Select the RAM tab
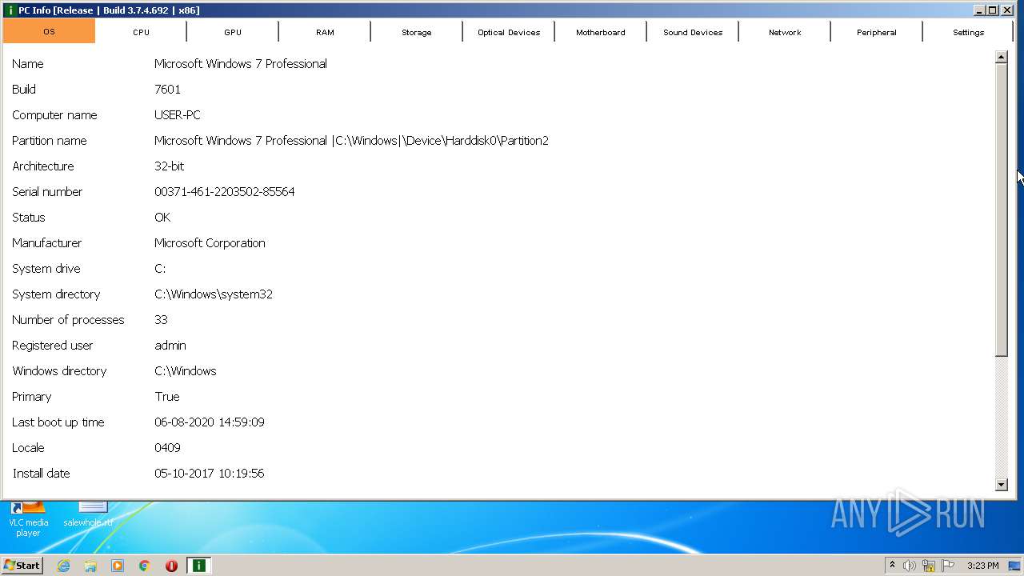Screen dimensions: 1024x576 click(x=325, y=32)
